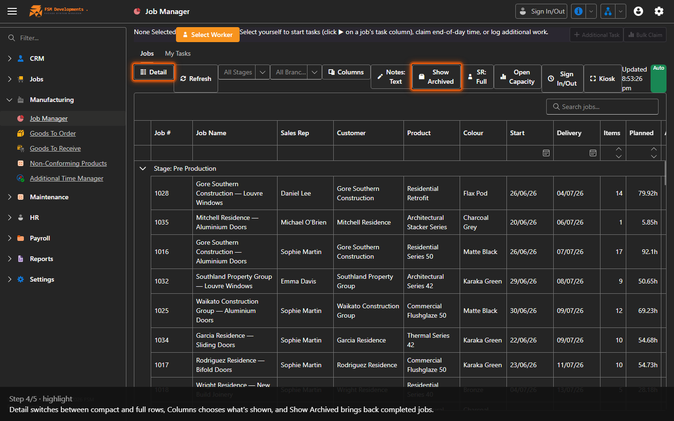Open Start date calendar filter icon
The width and height of the screenshot is (674, 421).
[546, 153]
